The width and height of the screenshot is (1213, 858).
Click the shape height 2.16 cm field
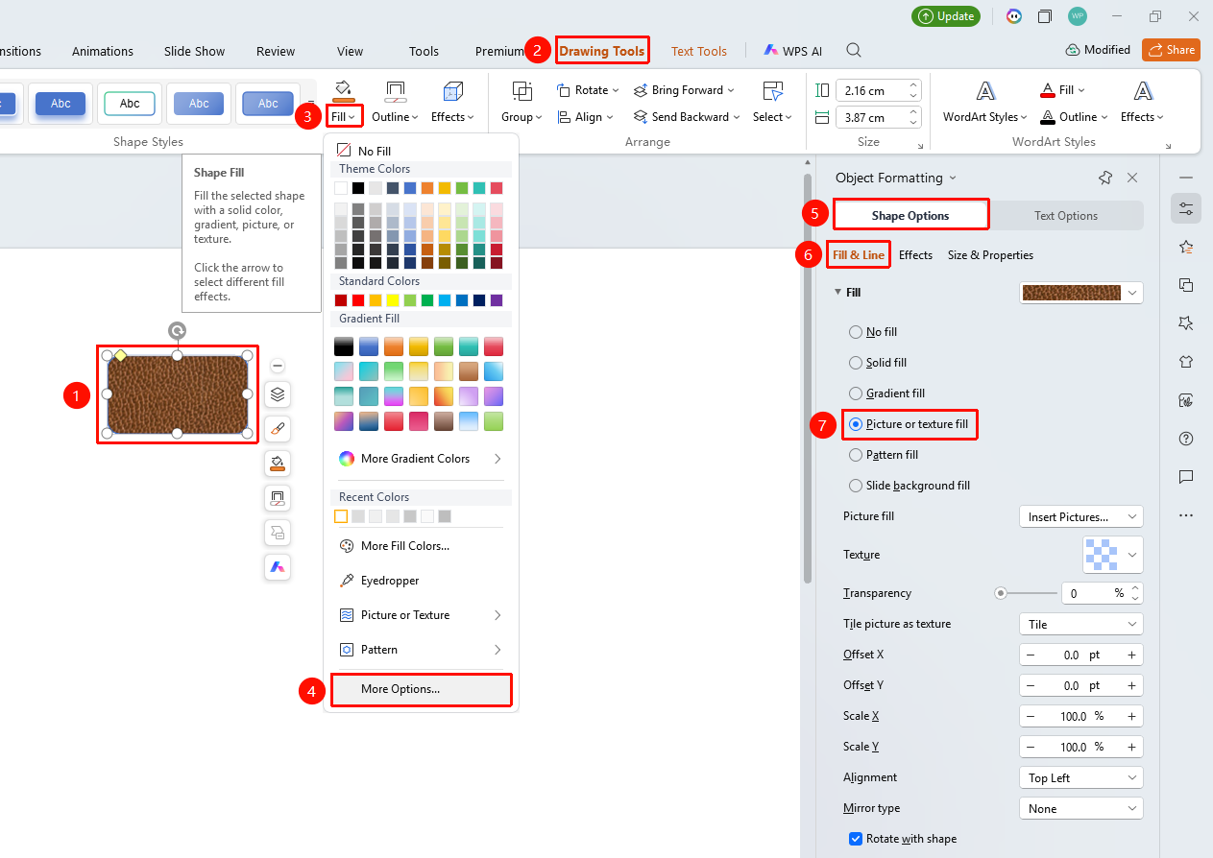(x=873, y=90)
